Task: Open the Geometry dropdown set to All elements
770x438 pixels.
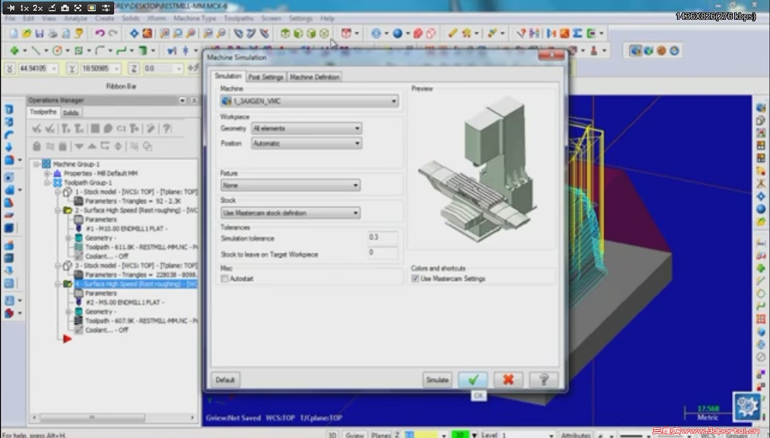Action: pyautogui.click(x=307, y=129)
